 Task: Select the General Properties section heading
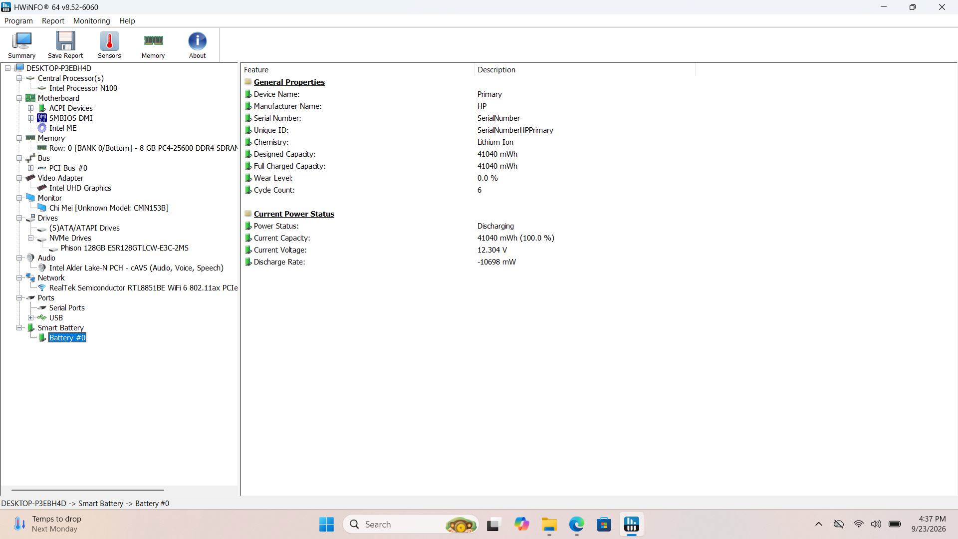pos(289,82)
